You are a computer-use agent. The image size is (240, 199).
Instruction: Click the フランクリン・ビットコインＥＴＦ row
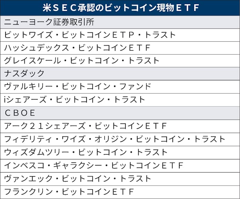click(69, 192)
